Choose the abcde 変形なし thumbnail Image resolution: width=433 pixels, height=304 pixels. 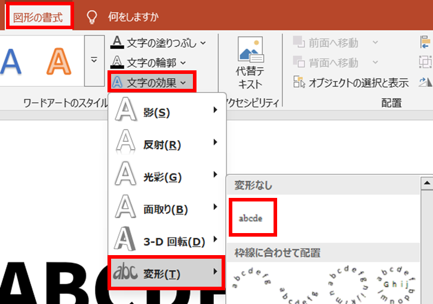pyautogui.click(x=251, y=219)
